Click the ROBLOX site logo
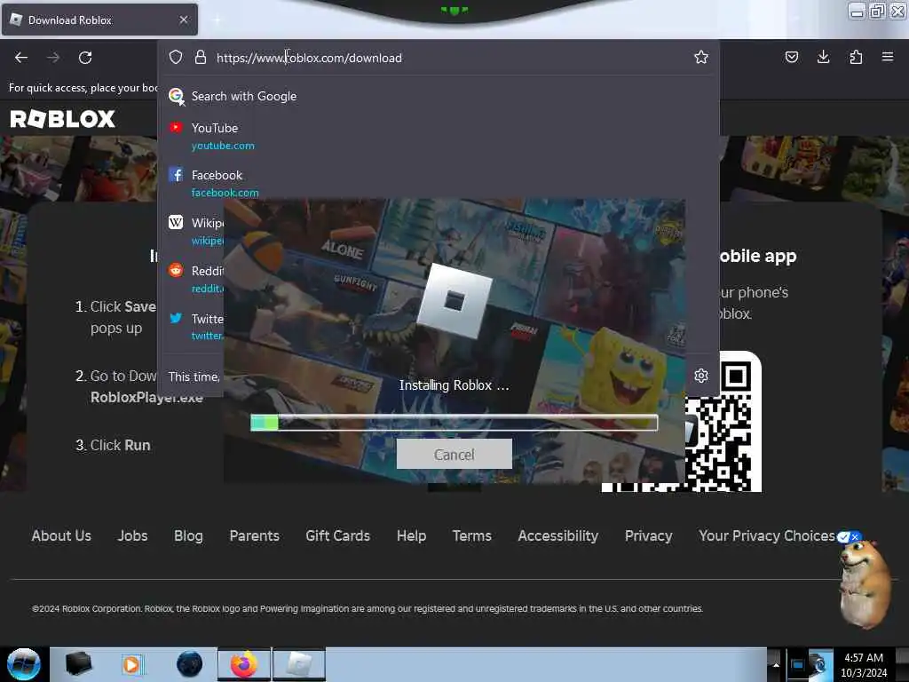Viewport: 909px width, 682px height. [x=63, y=119]
